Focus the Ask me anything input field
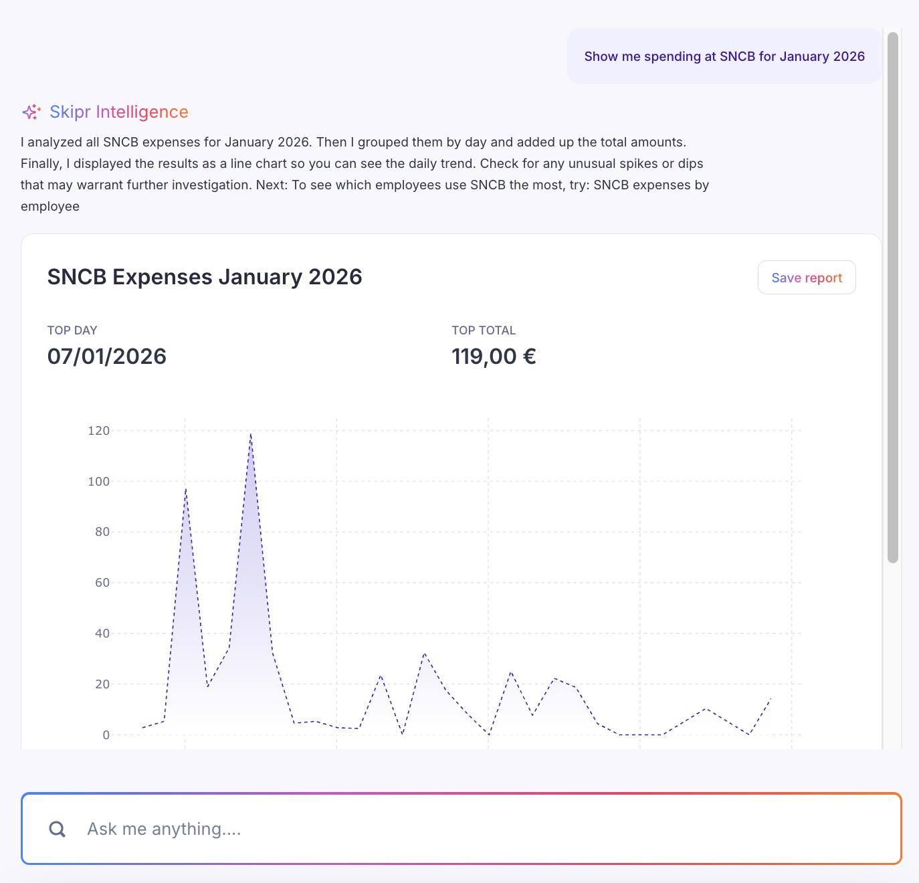919x883 pixels. click(x=468, y=829)
